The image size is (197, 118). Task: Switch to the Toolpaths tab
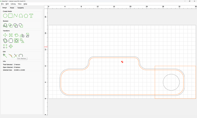pos(21,8)
